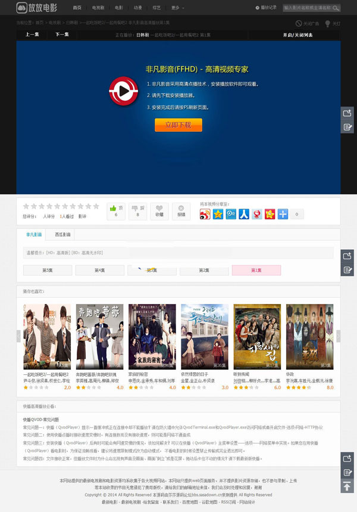The width and height of the screenshot is (357, 512).
Task: Share via the blue Tencent Weibo icon
Action: pyautogui.click(x=231, y=214)
